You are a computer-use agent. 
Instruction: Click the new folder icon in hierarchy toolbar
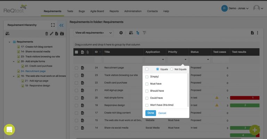(62, 33)
